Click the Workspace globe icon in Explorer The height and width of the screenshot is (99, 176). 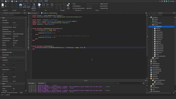coord(151,17)
